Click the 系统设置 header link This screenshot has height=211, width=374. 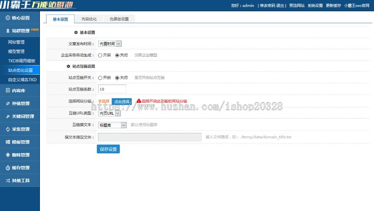pyautogui.click(x=315, y=5)
